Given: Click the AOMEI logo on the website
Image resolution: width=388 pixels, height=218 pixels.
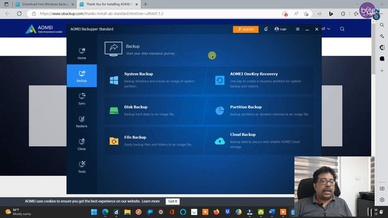Looking at the screenshot, I should click(x=44, y=29).
